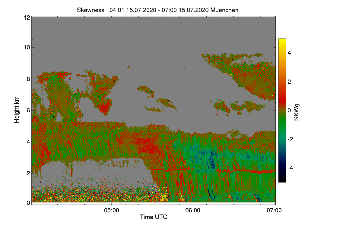Click the height axis tick label 0
The width and height of the screenshot is (362, 241).
[28, 203]
